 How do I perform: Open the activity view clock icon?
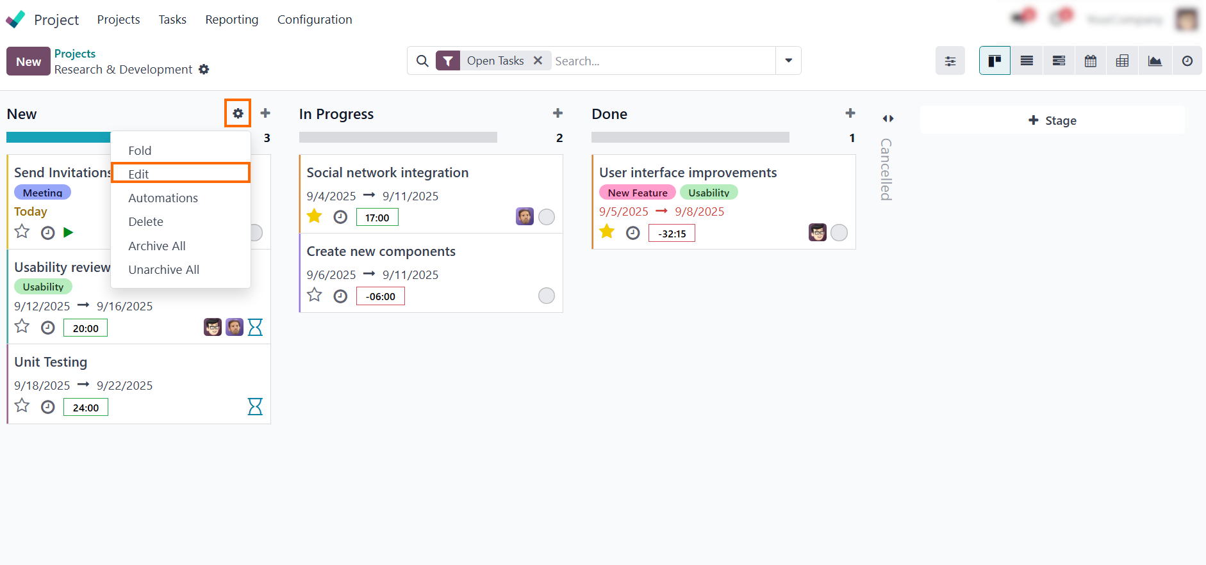pos(1187,61)
